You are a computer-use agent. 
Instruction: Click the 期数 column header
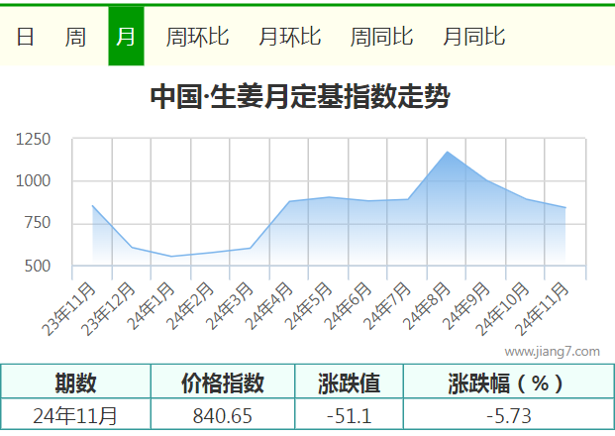click(75, 382)
